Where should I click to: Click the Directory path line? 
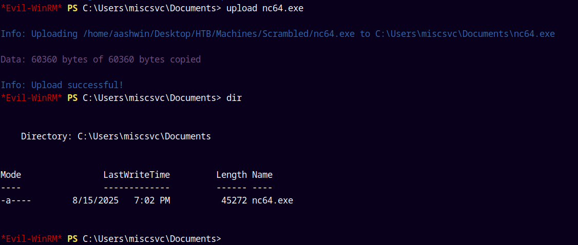(x=115, y=136)
